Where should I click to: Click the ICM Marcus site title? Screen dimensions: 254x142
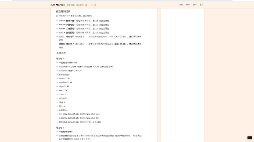pyautogui.click(x=57, y=5)
